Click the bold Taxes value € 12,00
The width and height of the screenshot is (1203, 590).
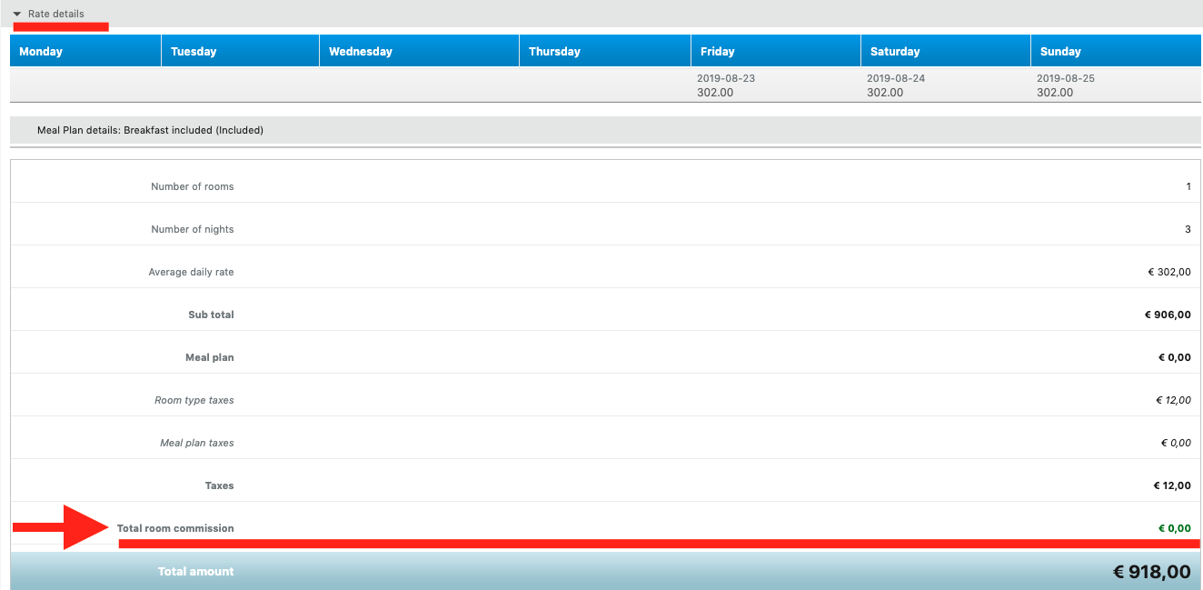coord(1172,485)
